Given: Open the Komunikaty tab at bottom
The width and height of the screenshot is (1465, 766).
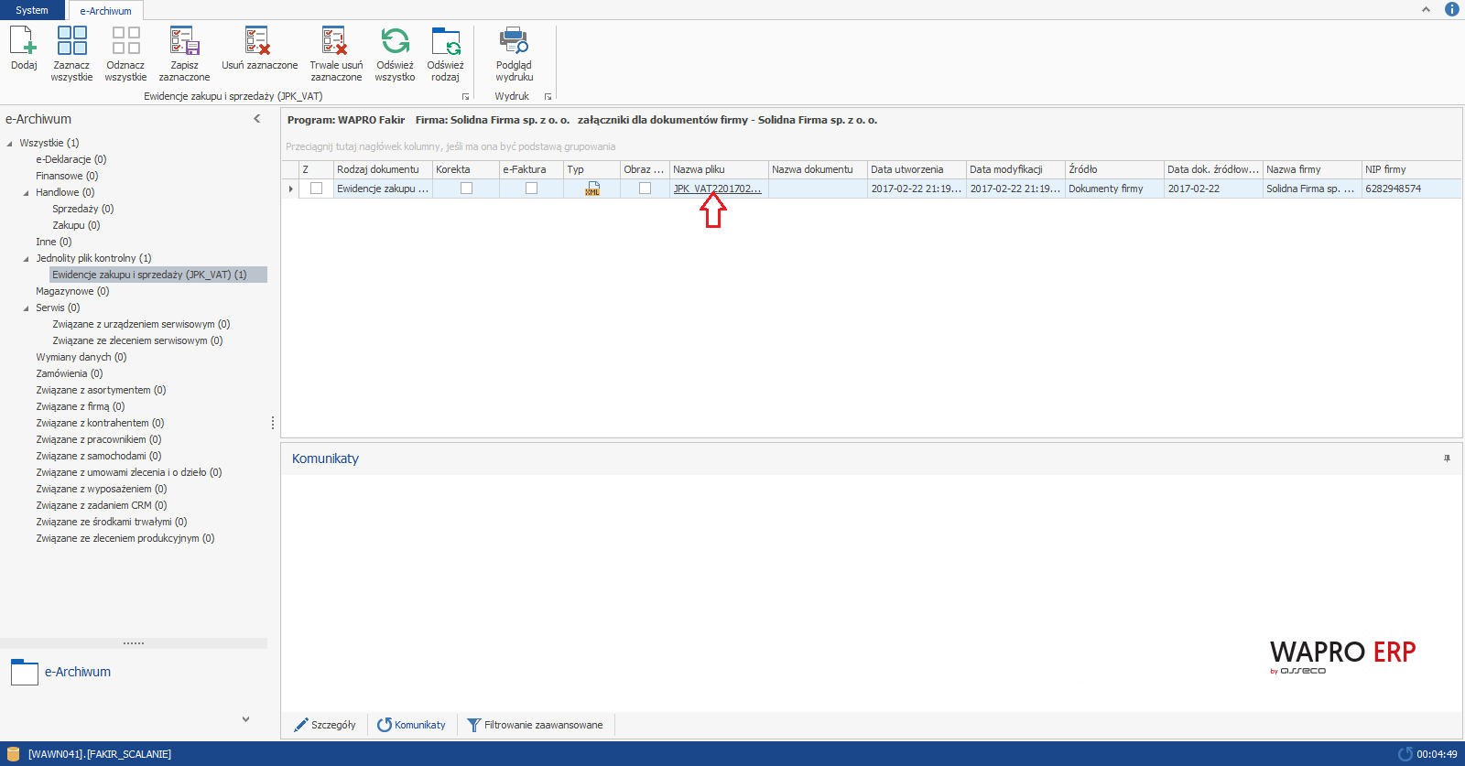Looking at the screenshot, I should coord(411,725).
